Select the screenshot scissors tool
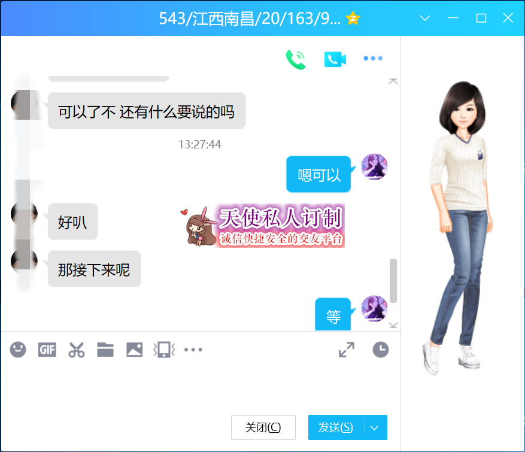Screen dimensions: 525x452 click(76, 350)
